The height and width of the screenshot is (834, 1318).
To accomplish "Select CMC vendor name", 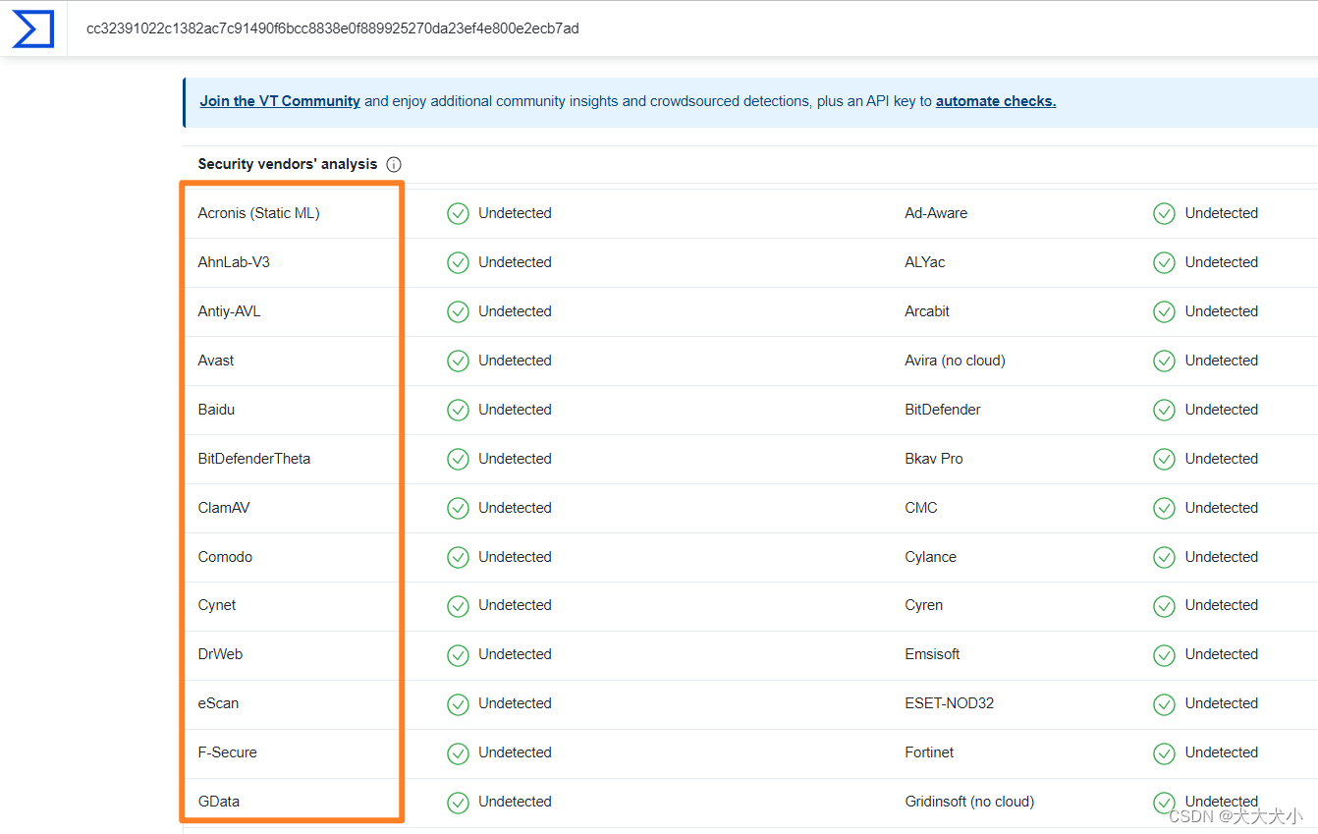I will point(921,508).
